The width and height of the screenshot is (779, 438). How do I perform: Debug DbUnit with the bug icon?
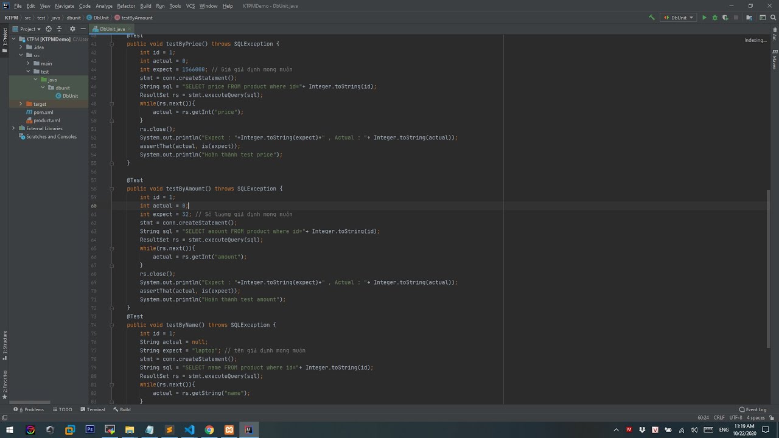[x=714, y=18]
